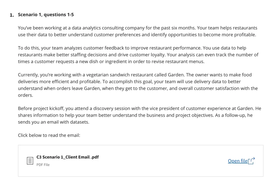The height and width of the screenshot is (187, 275).
Task: Click the blank middle of the attachment card
Action: [x=161, y=161]
